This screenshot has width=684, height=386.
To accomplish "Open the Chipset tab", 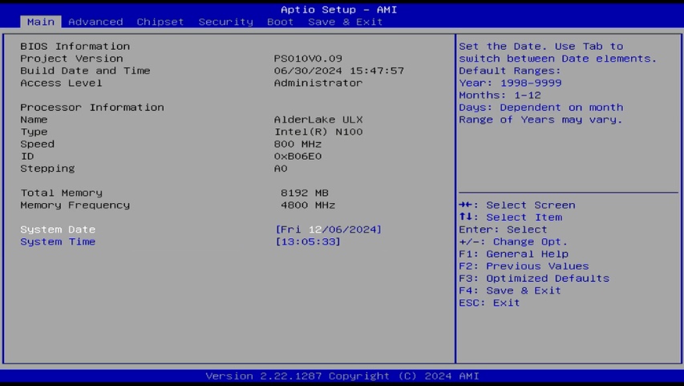I will (160, 22).
